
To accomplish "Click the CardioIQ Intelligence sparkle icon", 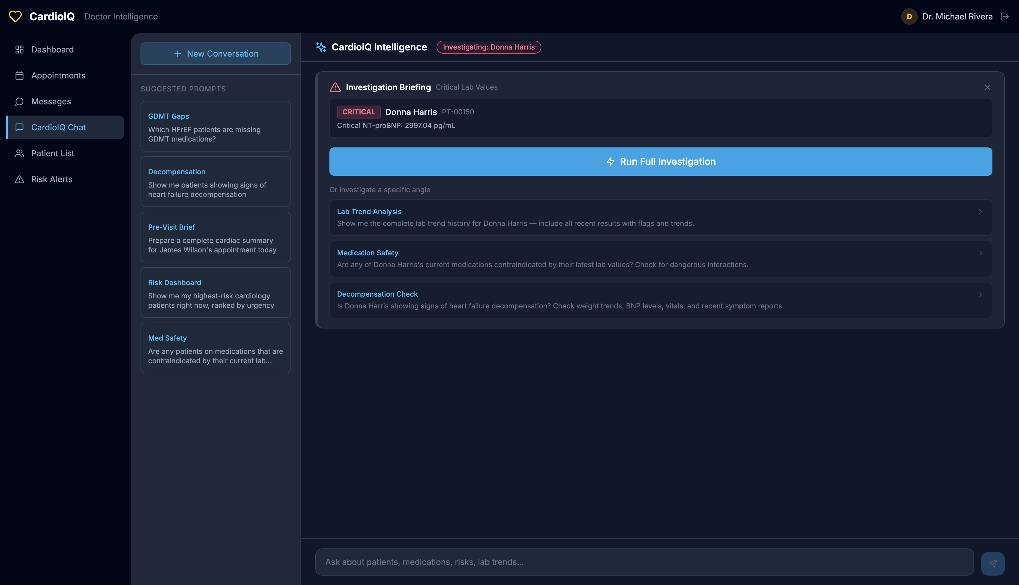I will [x=321, y=47].
